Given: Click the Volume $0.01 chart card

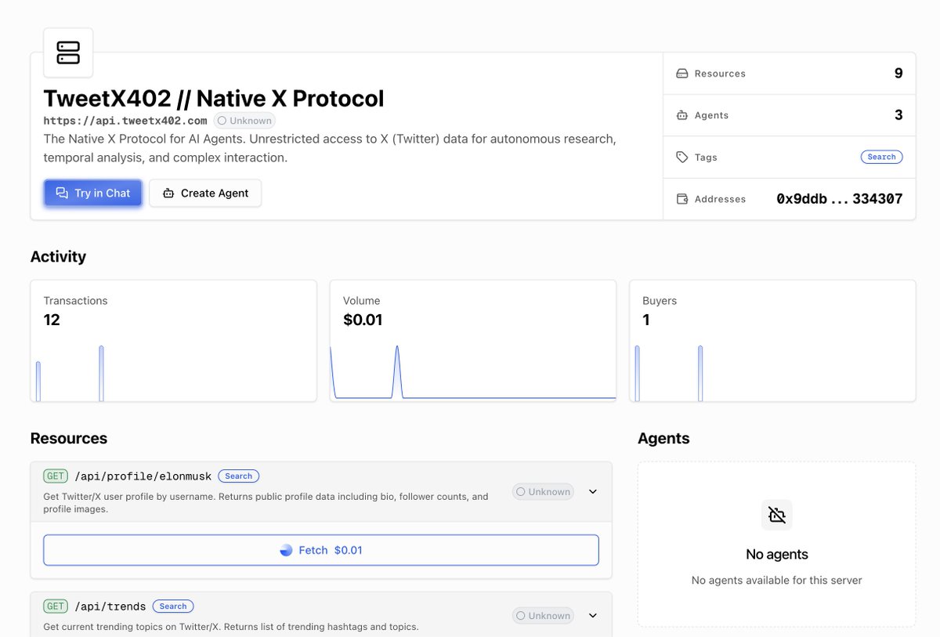Looking at the screenshot, I should [473, 341].
